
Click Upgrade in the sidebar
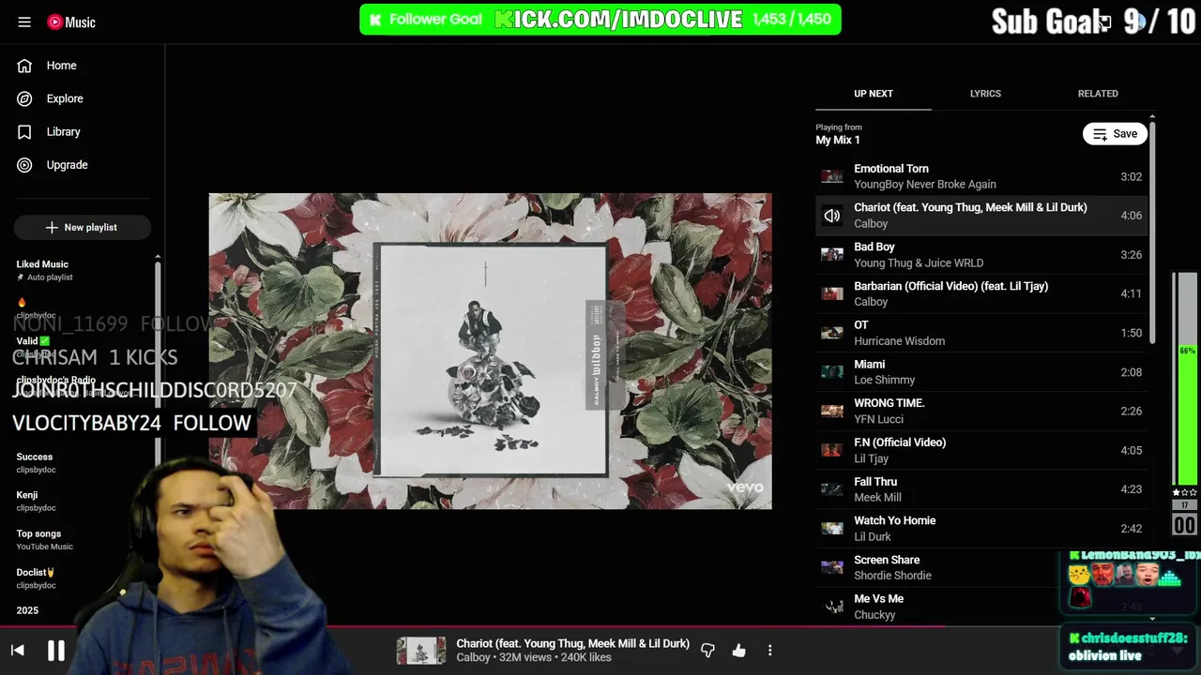coord(68,165)
